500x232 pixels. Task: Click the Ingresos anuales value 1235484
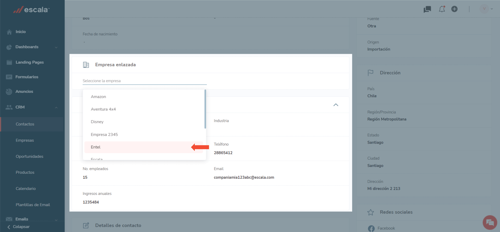(x=91, y=202)
